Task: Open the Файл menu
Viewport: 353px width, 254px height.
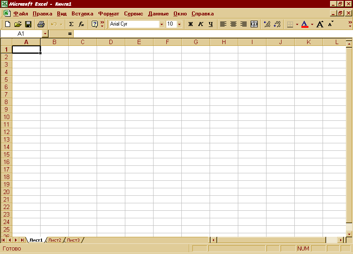Action: 20,14
